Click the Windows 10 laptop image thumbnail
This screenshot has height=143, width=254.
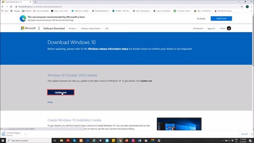tap(179, 124)
